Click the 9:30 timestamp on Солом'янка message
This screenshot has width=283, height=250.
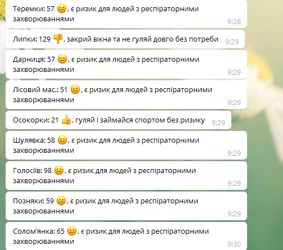[x=234, y=244]
